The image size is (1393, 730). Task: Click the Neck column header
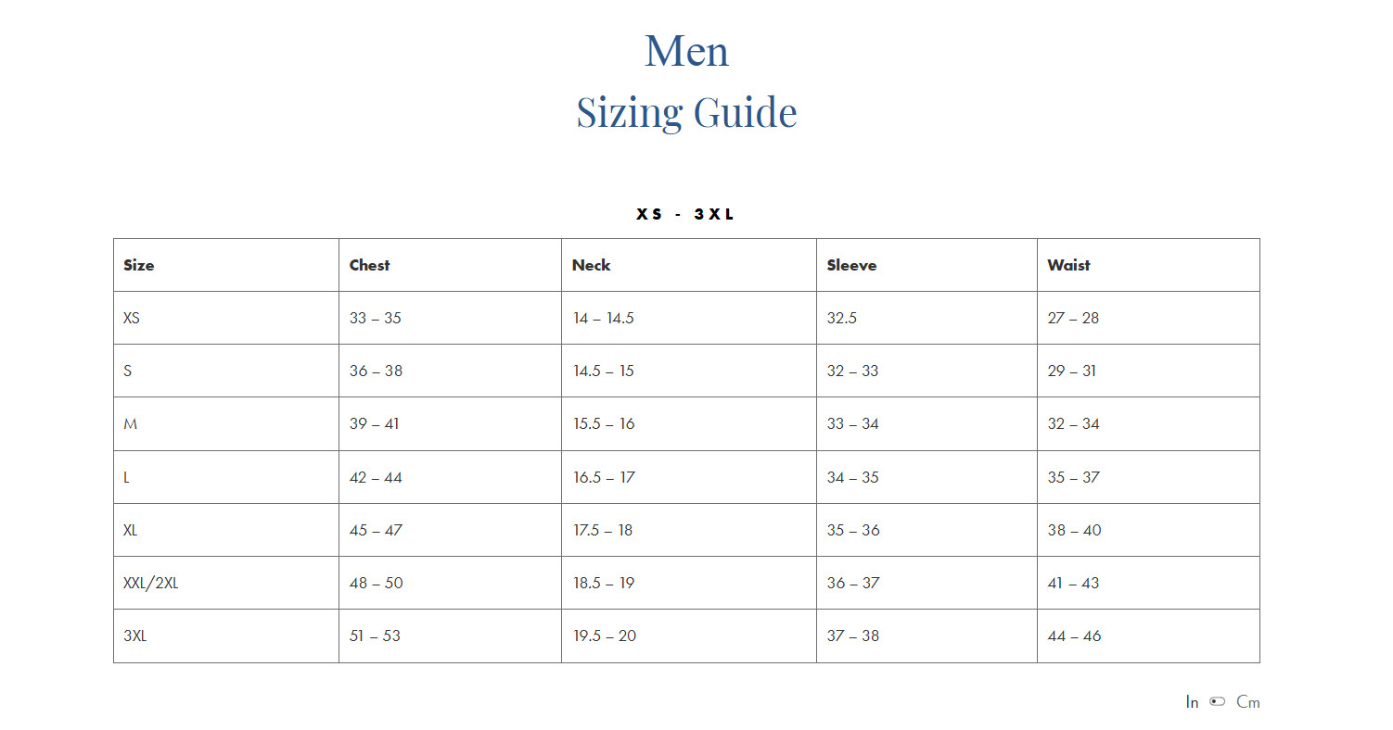[x=591, y=265]
